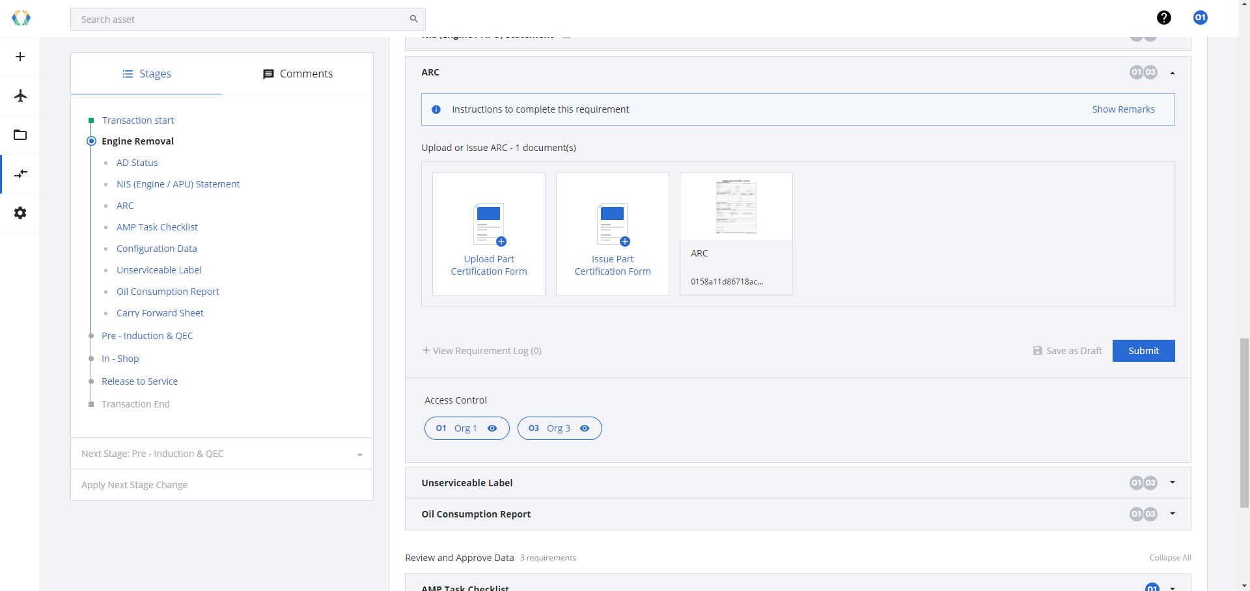
Task: Open the user account avatar 01
Action: [x=1201, y=18]
